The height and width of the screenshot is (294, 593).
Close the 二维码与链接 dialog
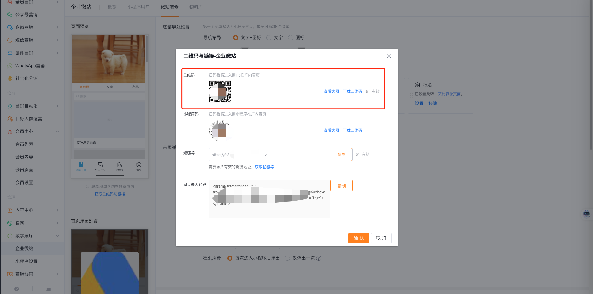coord(389,56)
